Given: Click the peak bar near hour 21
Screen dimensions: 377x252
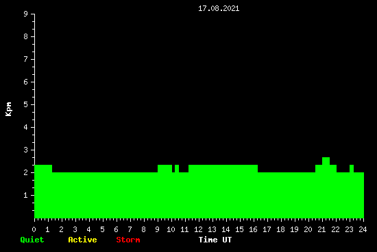Looking at the screenshot, I should (x=326, y=161).
